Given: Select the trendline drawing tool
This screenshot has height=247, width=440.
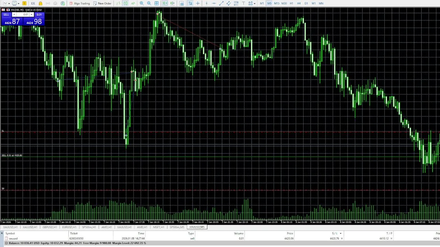Looking at the screenshot, I should 221,3.
